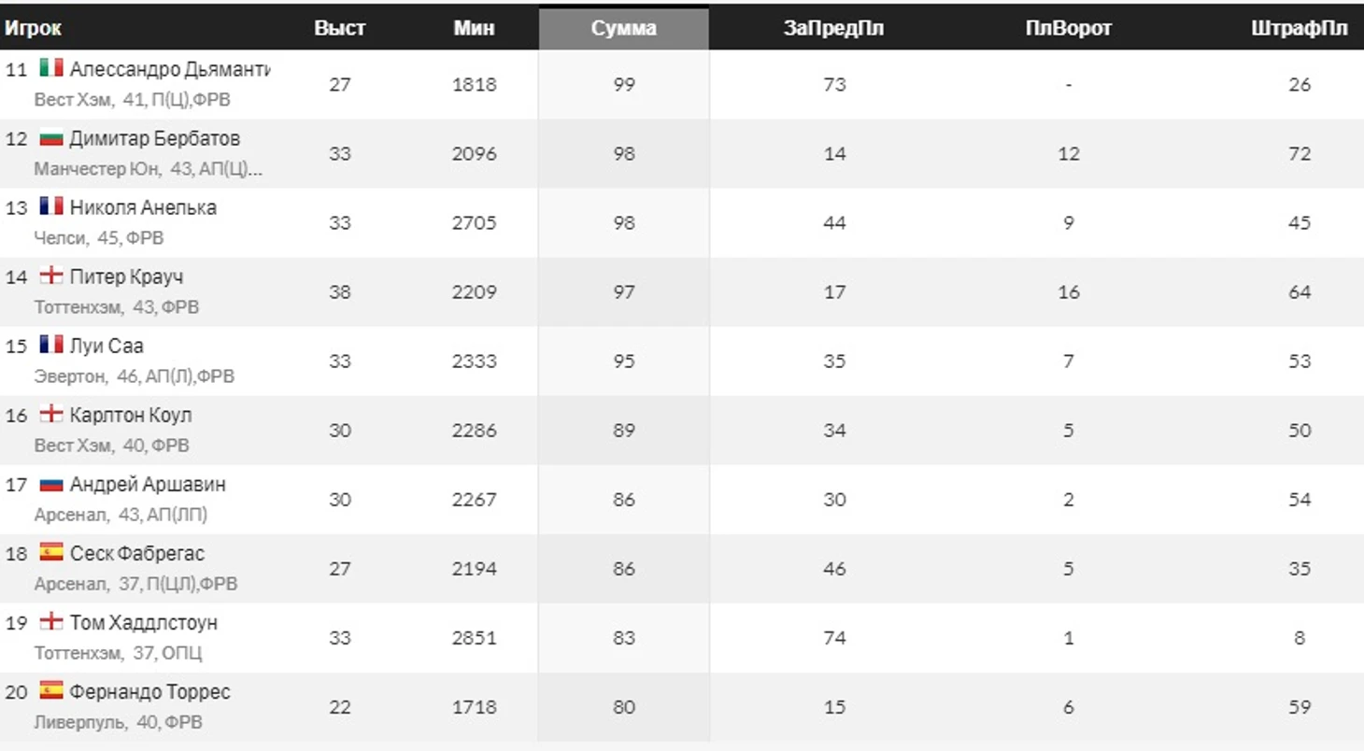1364x751 pixels.
Task: Click the England flag next to Питер Крауч
Action: pyautogui.click(x=51, y=276)
